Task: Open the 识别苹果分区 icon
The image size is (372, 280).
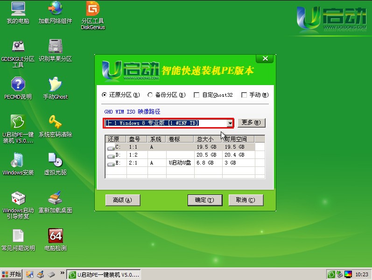Action: click(x=55, y=50)
